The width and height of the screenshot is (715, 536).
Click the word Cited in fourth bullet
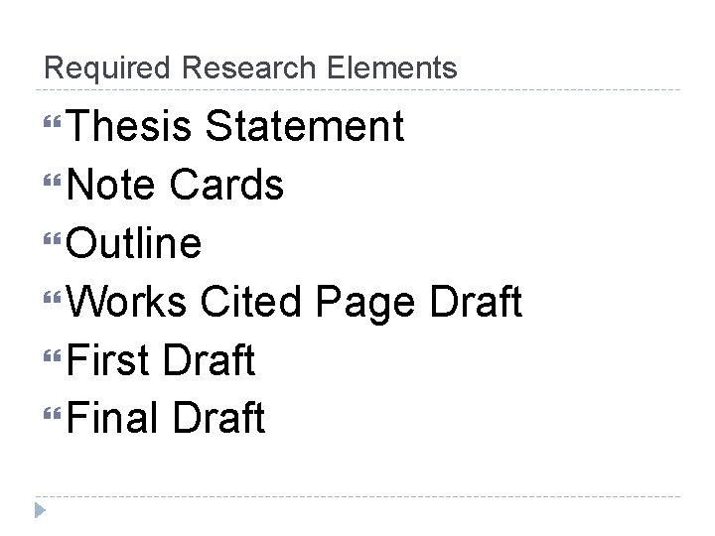(251, 301)
